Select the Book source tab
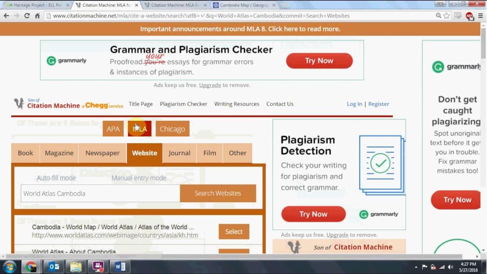The height and width of the screenshot is (274, 487). [25, 153]
